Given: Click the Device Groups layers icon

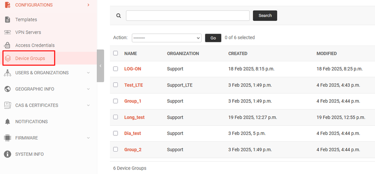Looking at the screenshot, I should [7, 59].
